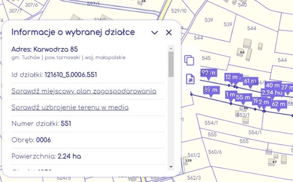
Task: Click the 1 m measurement label
Action: click(x=230, y=95)
